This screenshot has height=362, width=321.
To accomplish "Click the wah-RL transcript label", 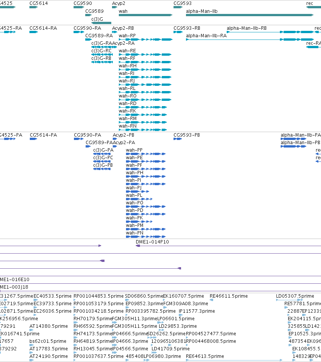I will [x=127, y=88].
